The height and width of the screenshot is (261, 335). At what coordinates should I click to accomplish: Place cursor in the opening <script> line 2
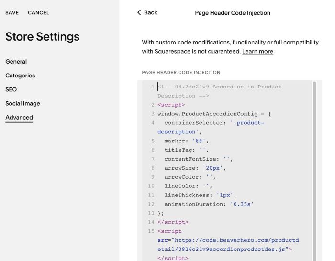171,105
